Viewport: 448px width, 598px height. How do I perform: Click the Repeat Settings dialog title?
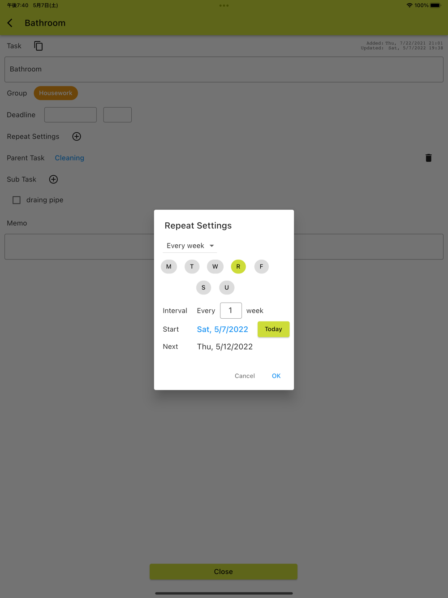pyautogui.click(x=198, y=225)
